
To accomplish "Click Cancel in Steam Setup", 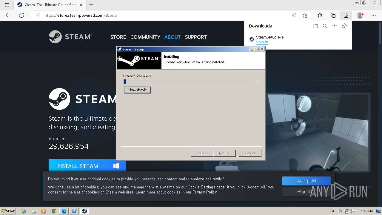I will pos(250,153).
